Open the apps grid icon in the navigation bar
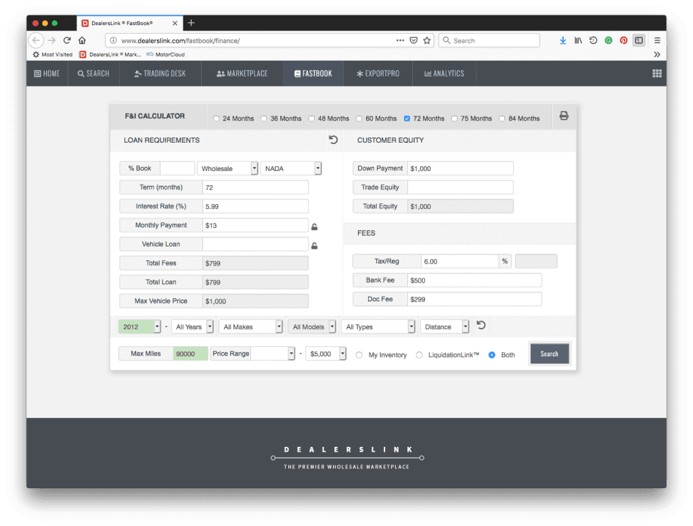Viewport: 693px width, 526px height. point(656,73)
